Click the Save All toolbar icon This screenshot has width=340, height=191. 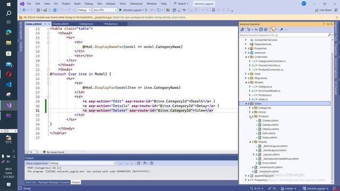click(55, 10)
